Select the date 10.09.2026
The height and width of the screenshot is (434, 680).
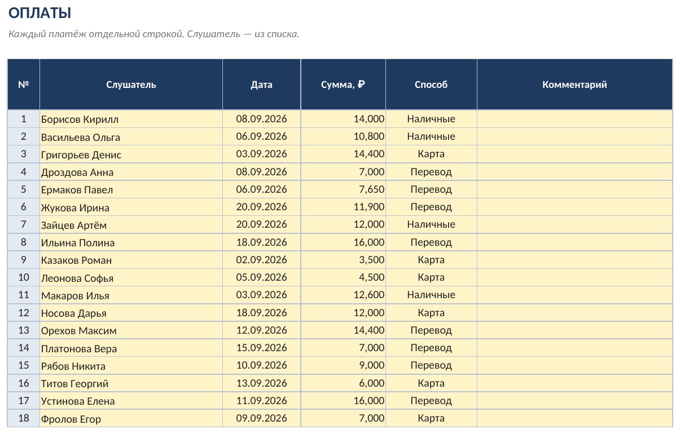261,365
